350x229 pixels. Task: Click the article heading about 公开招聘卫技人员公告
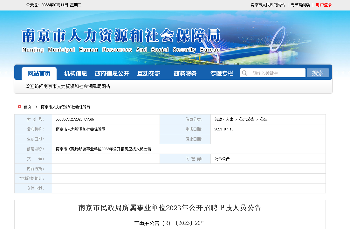[170, 208]
